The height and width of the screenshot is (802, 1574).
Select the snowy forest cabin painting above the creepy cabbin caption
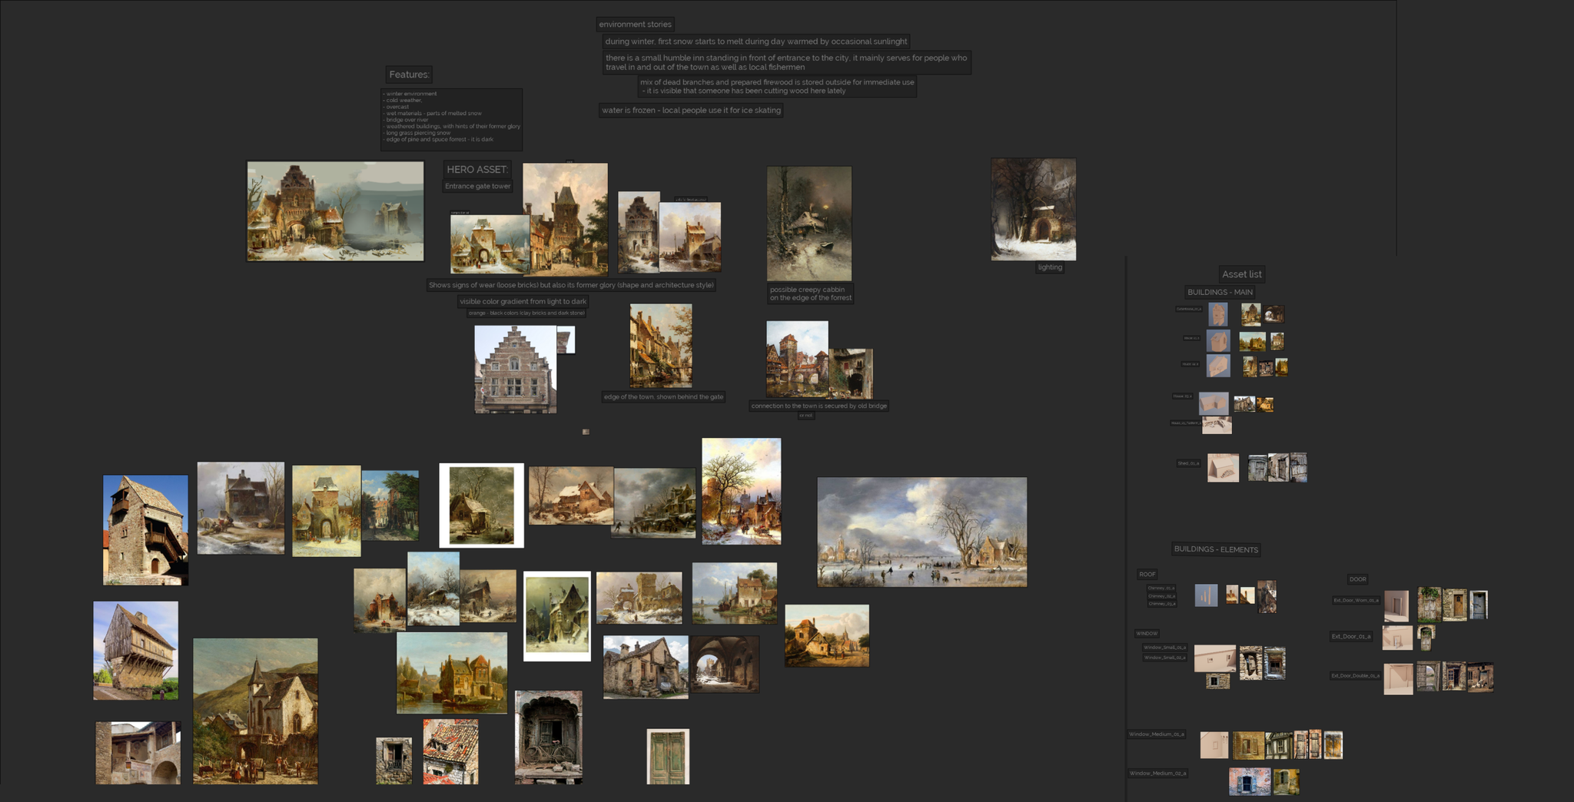(x=809, y=224)
